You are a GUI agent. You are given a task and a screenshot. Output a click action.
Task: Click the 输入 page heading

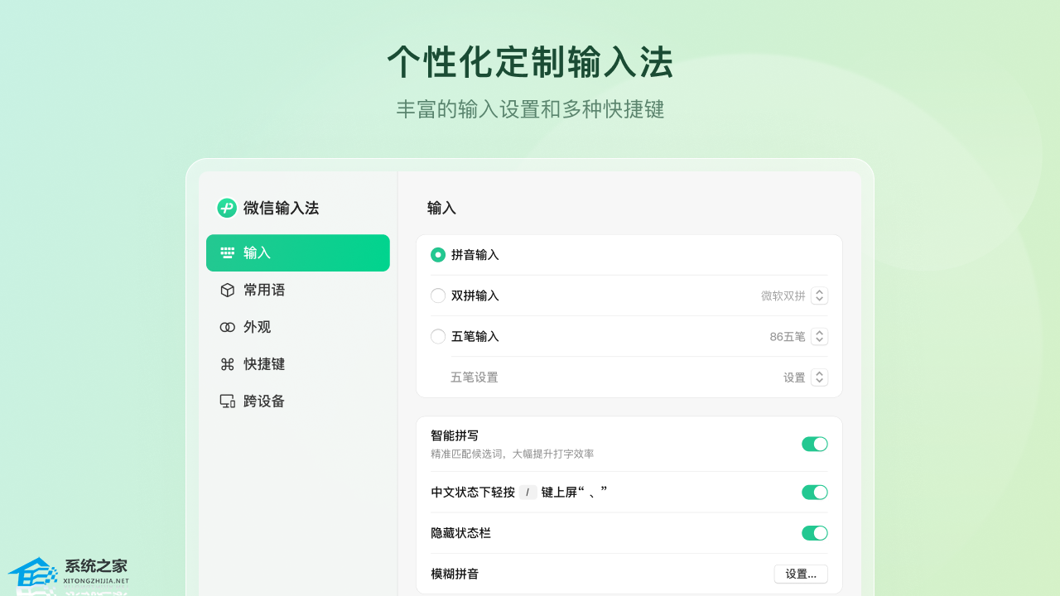coord(441,208)
